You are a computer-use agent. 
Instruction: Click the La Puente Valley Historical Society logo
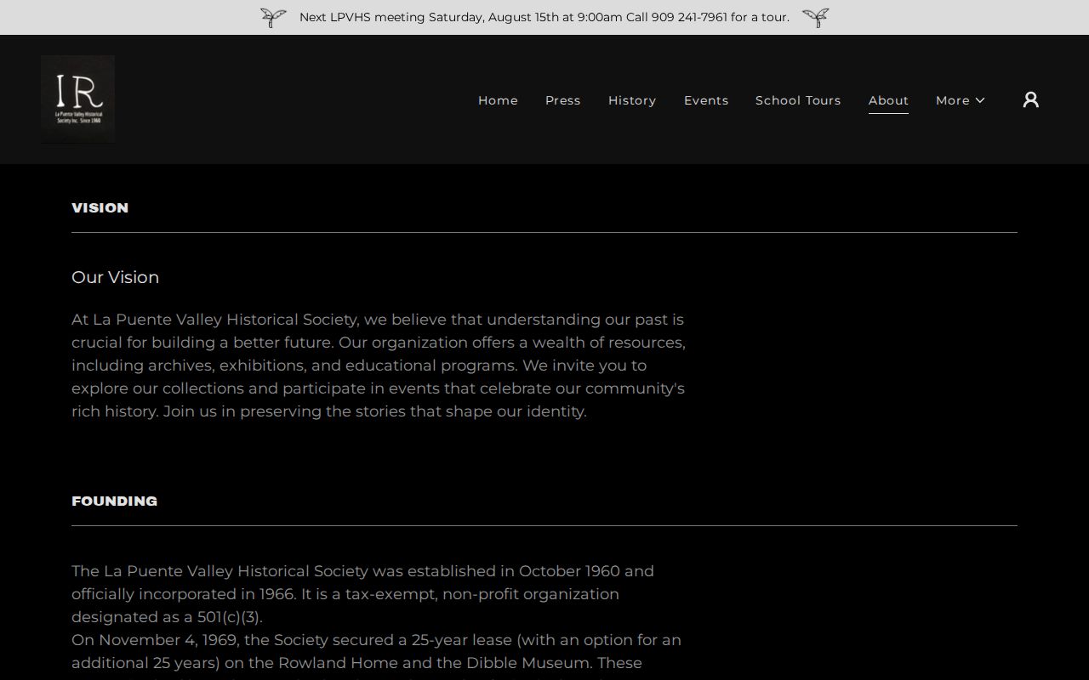[77, 99]
